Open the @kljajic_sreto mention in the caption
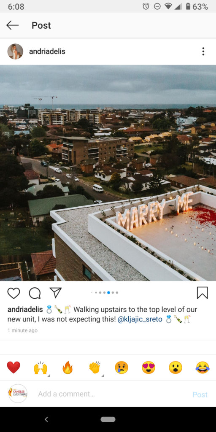Screen dimensions: 216x432 [x=140, y=320]
